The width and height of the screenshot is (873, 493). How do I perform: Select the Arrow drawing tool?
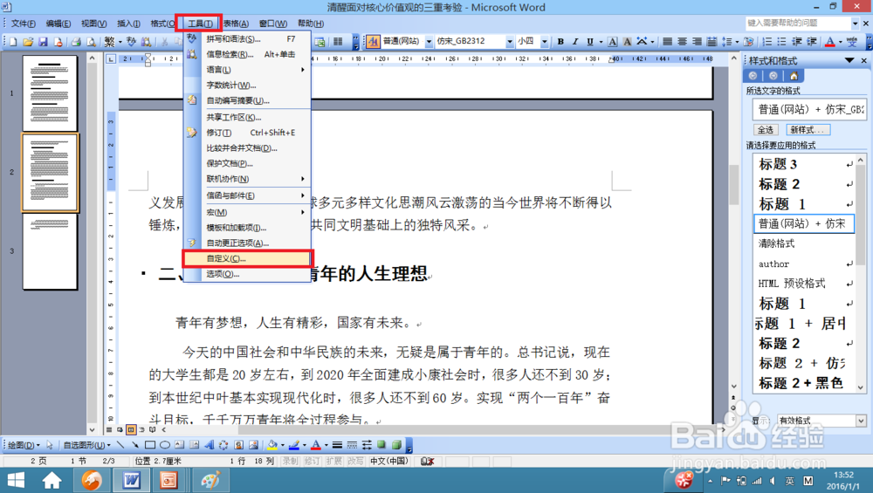coord(134,445)
